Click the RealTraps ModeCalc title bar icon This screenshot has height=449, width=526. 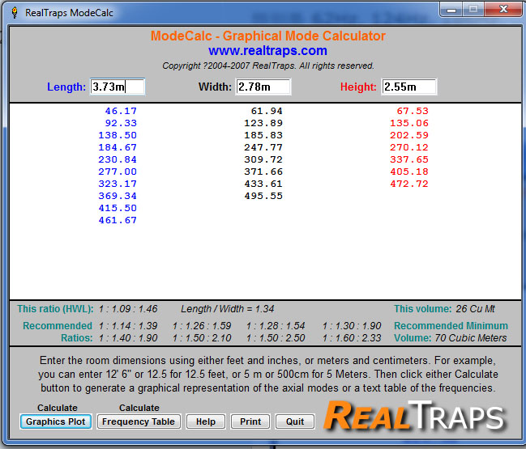pyautogui.click(x=14, y=11)
